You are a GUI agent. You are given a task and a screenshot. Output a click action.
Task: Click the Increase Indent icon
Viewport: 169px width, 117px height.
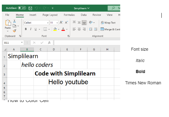click(96, 29)
